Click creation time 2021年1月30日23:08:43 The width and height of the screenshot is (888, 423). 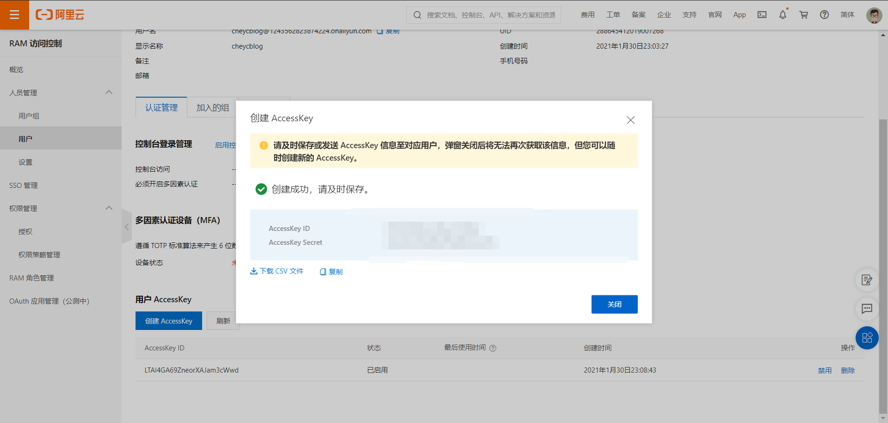coord(620,370)
